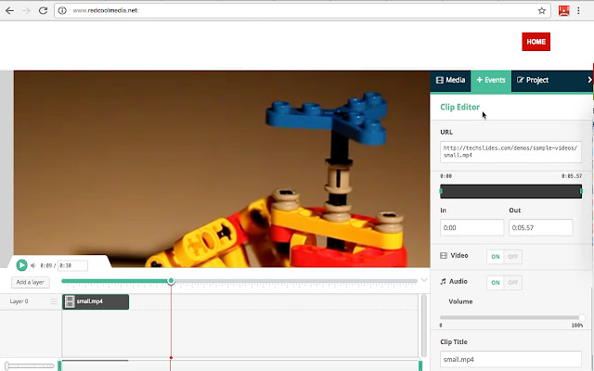View site information icon in address bar
594x371 pixels.
(62, 11)
